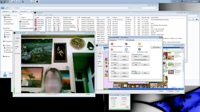This screenshot has height=112, width=200.
Task: Adjust Interval stepper in remote desktop window
Action: coord(98,58)
